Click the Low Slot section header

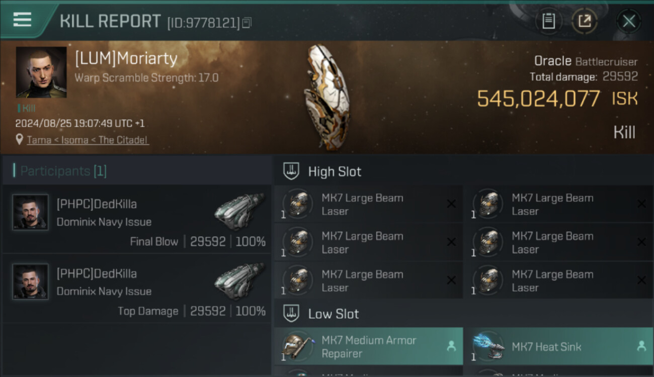tap(334, 314)
